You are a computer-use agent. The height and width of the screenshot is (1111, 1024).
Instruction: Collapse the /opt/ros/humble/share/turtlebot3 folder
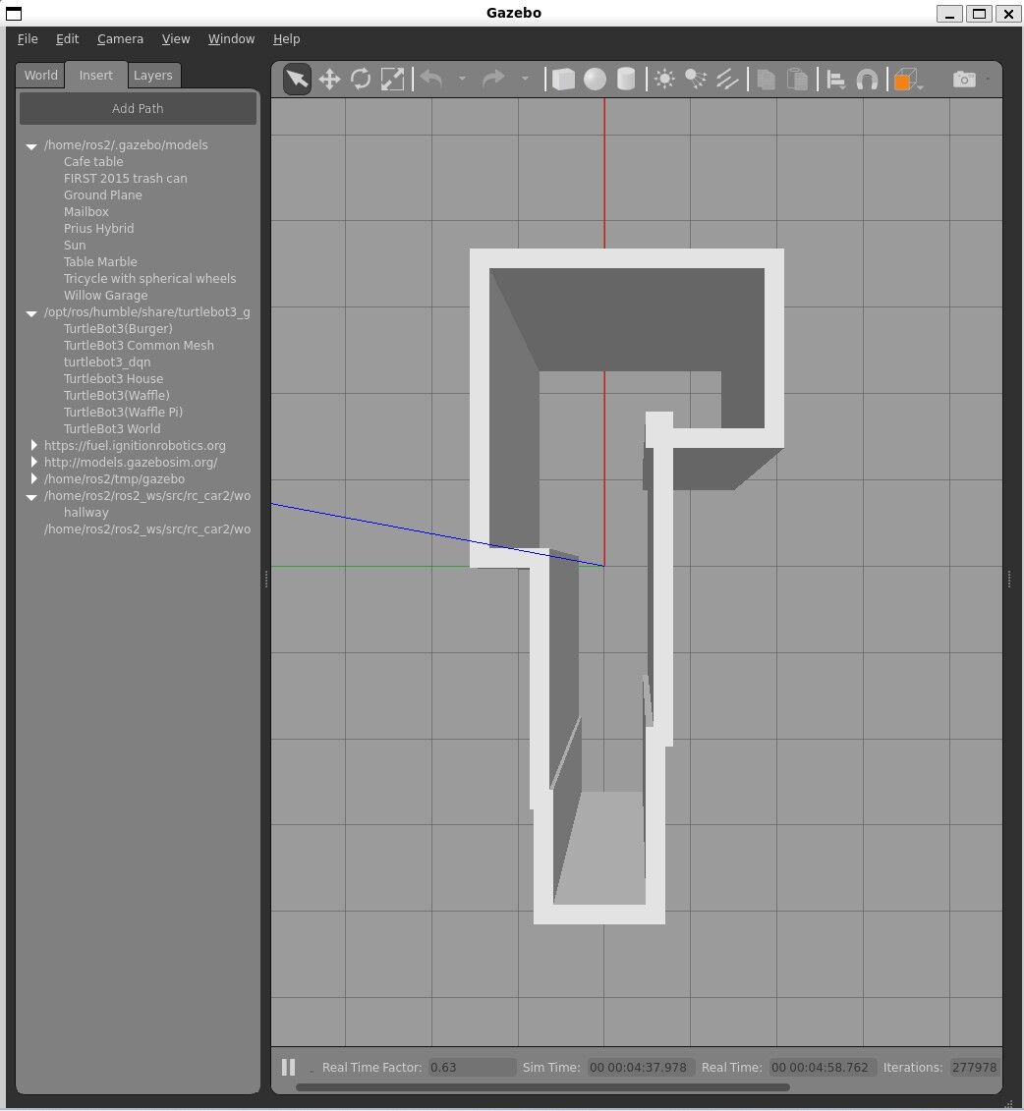pyautogui.click(x=31, y=312)
